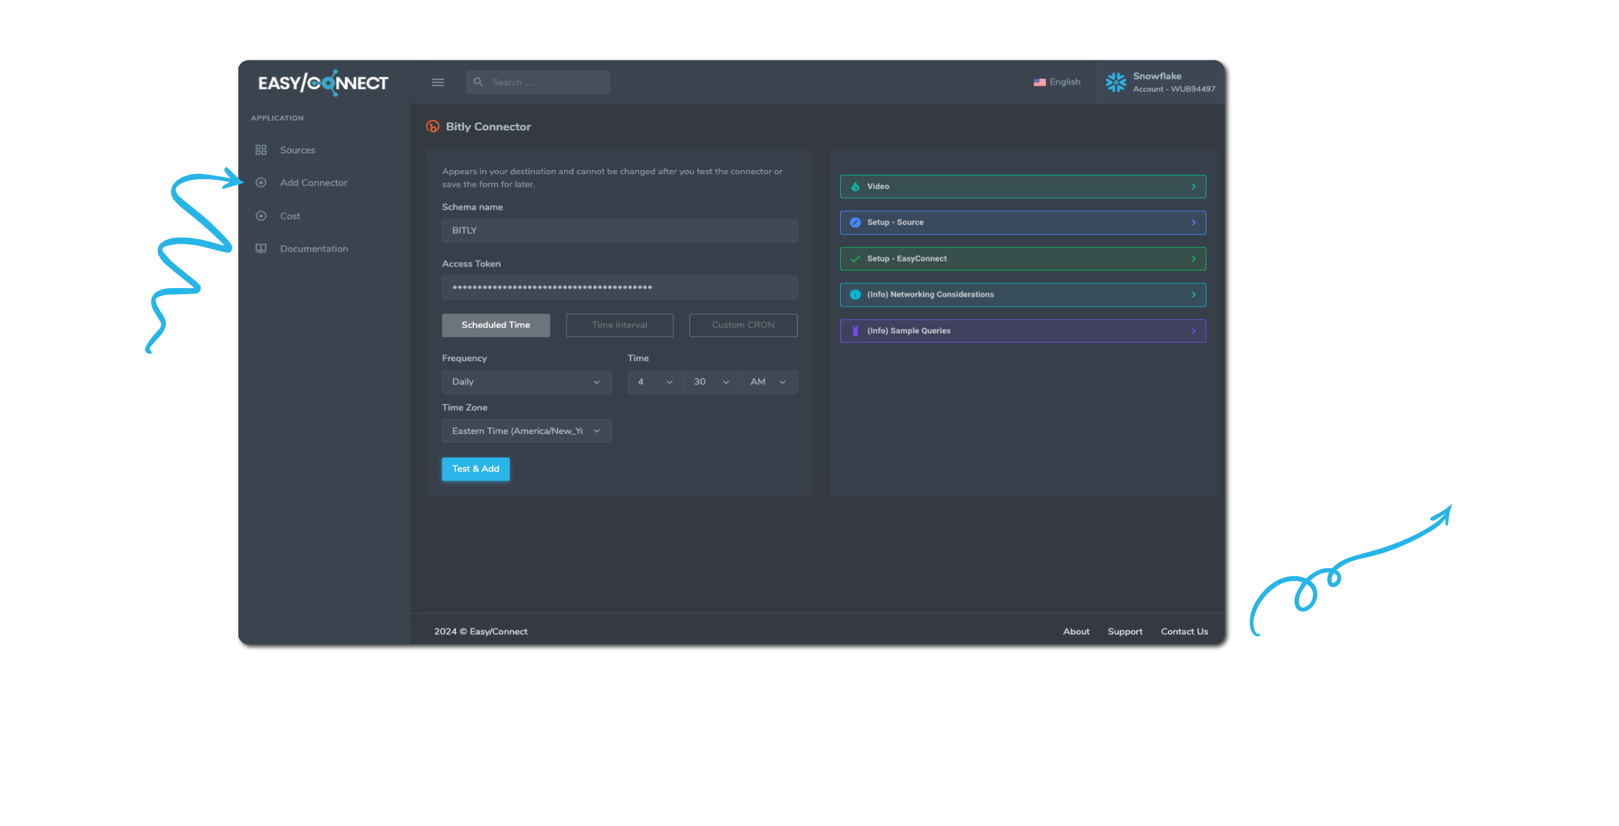The height and width of the screenshot is (826, 1619).
Task: Expand the Sample Queries chevron
Action: pos(1193,331)
